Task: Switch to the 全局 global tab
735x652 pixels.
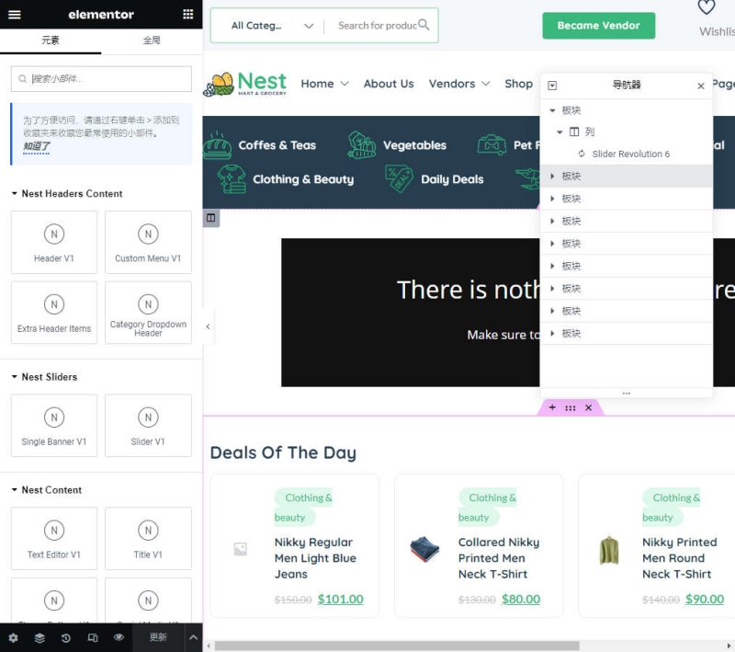Action: 152,40
